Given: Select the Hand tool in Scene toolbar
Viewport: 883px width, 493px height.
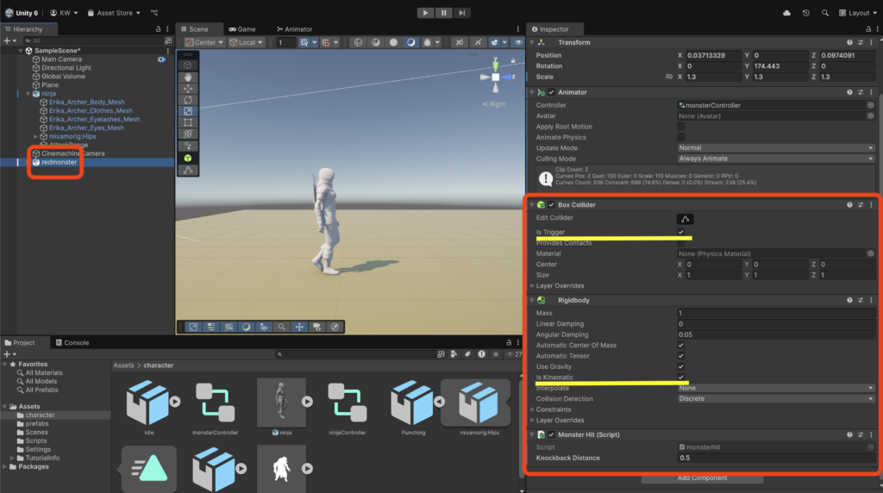Looking at the screenshot, I should [188, 77].
